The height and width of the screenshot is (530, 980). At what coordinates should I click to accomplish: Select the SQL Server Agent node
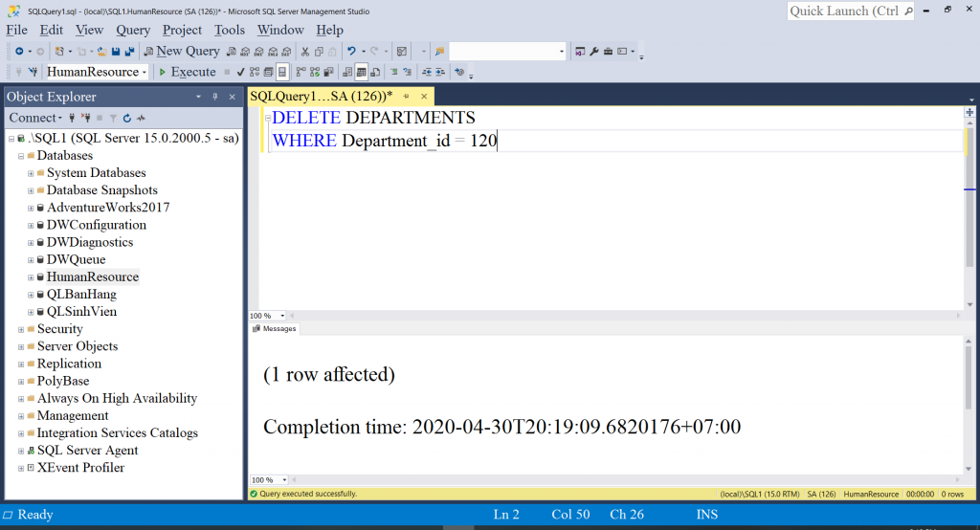[87, 451]
